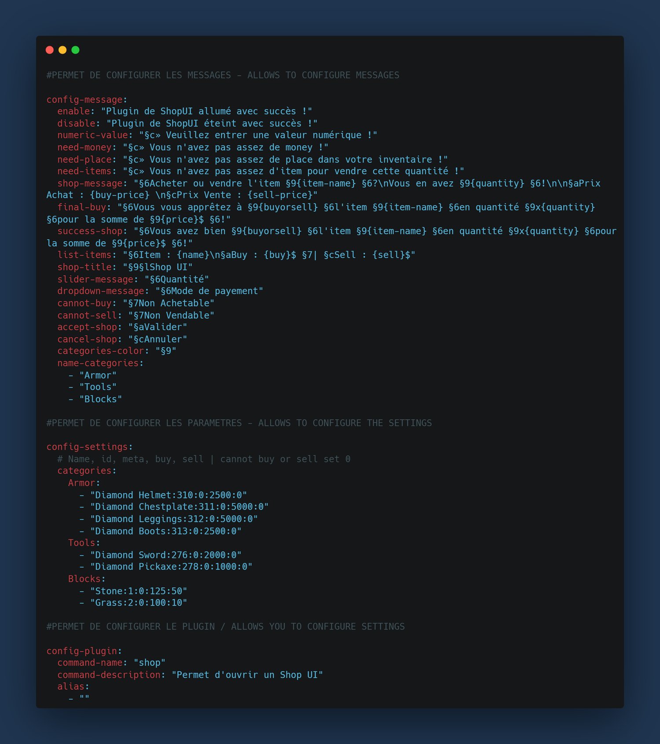Click the yellow minimize window dot
660x744 pixels.
[62, 50]
